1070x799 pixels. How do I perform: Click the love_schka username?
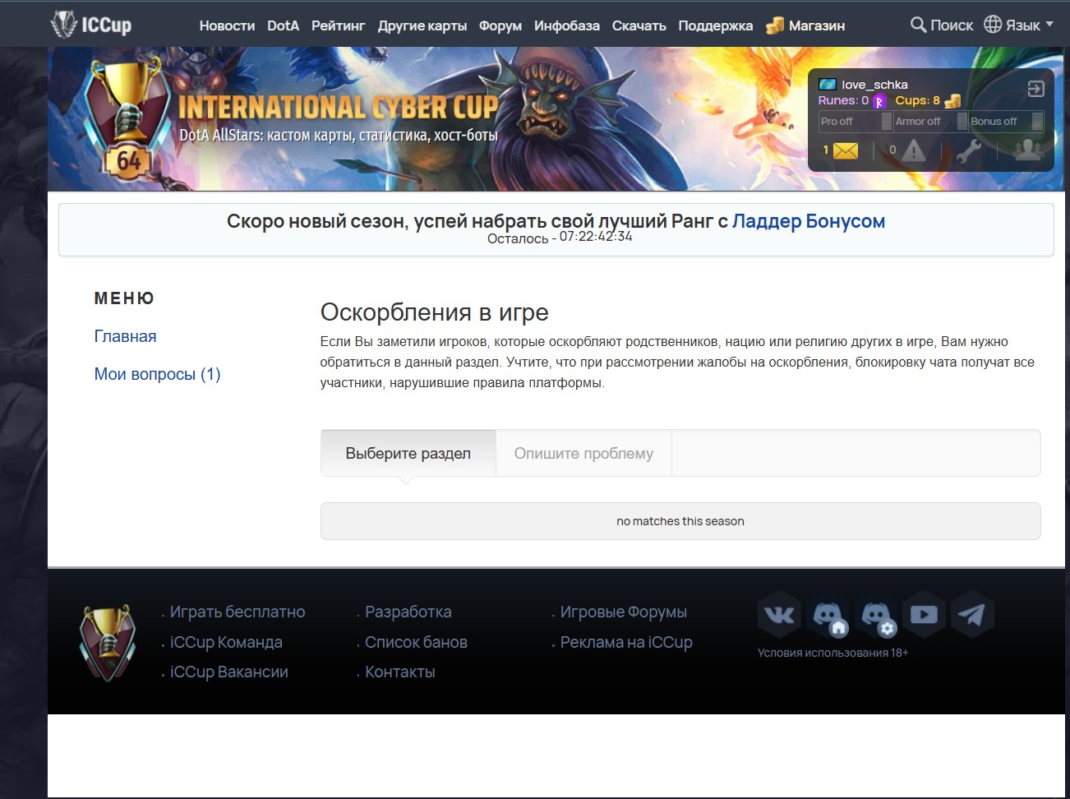pos(874,85)
